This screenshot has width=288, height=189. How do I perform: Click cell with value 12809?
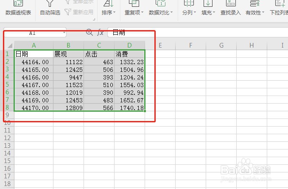(69, 107)
